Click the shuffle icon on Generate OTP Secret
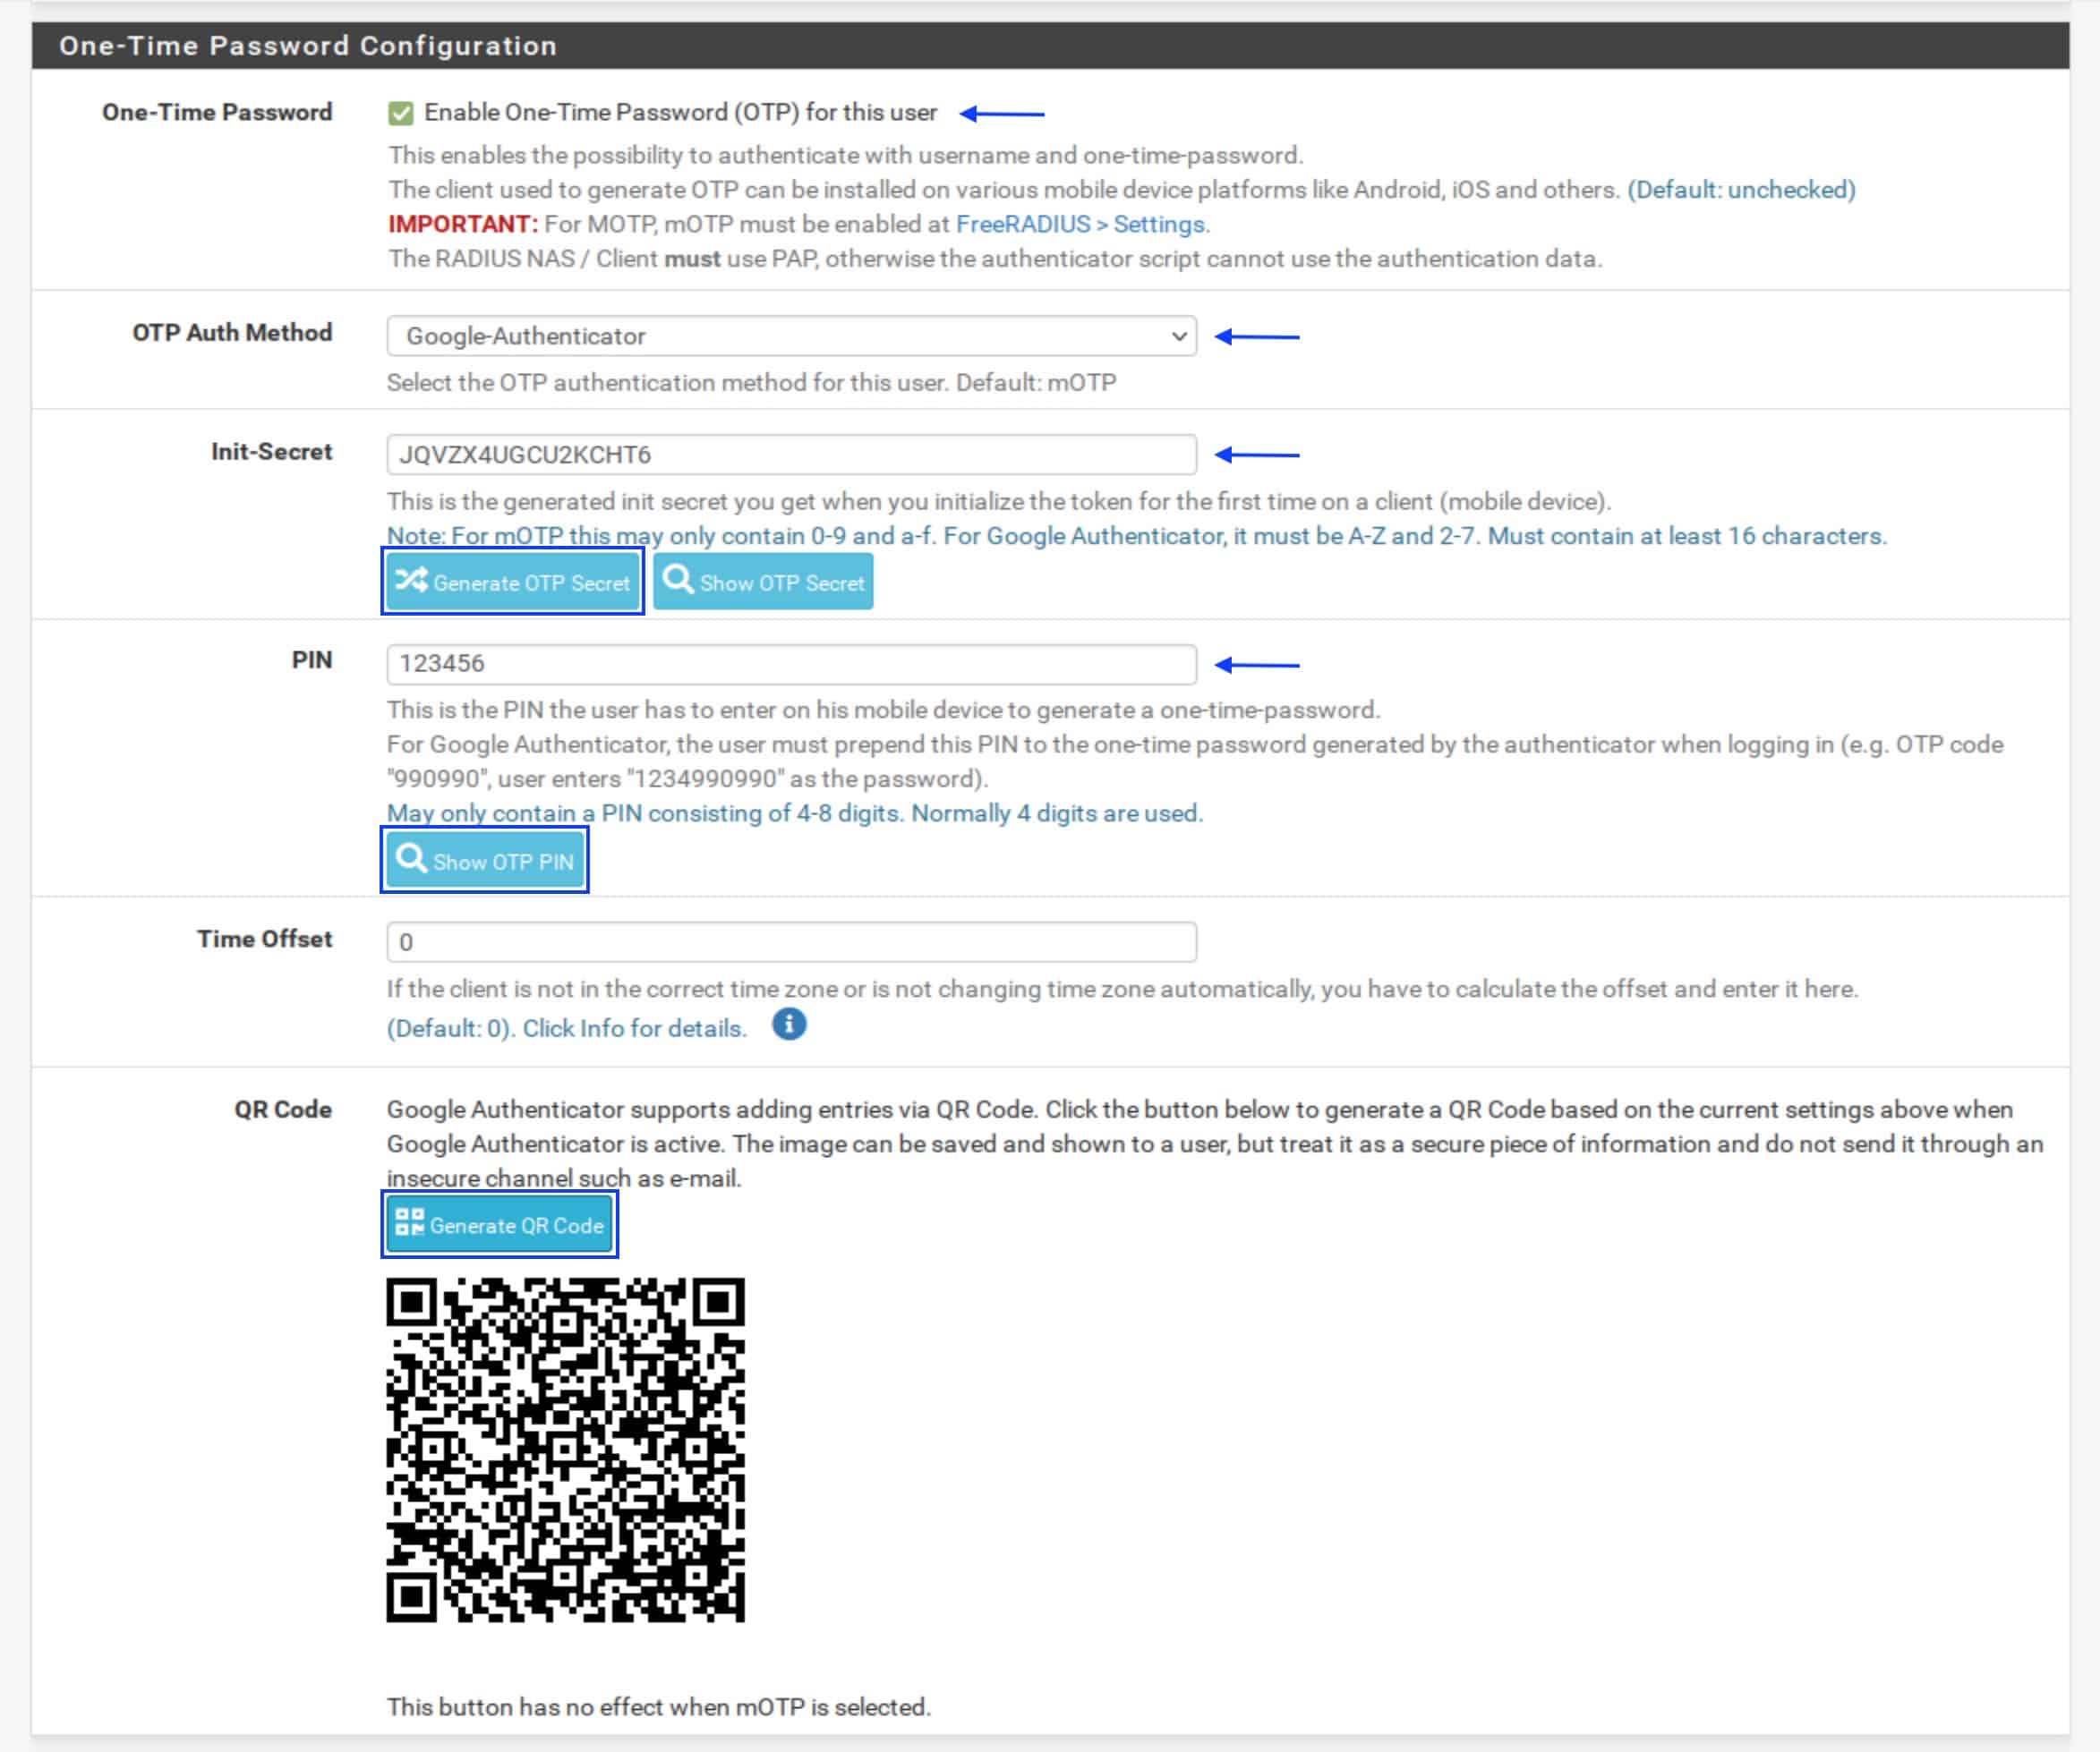This screenshot has width=2100, height=1752. pos(411,580)
